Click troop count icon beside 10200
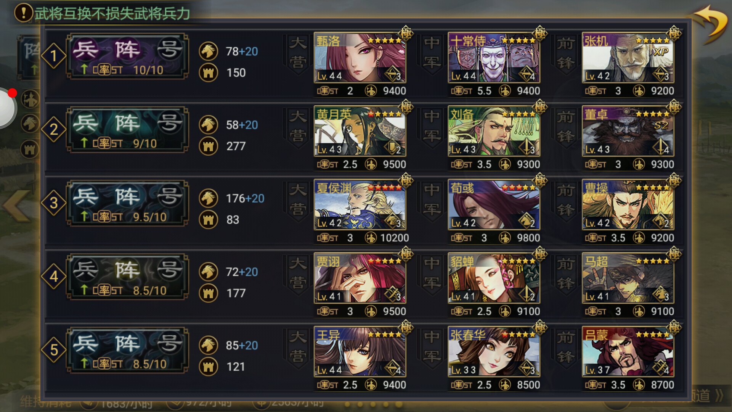 tap(371, 238)
